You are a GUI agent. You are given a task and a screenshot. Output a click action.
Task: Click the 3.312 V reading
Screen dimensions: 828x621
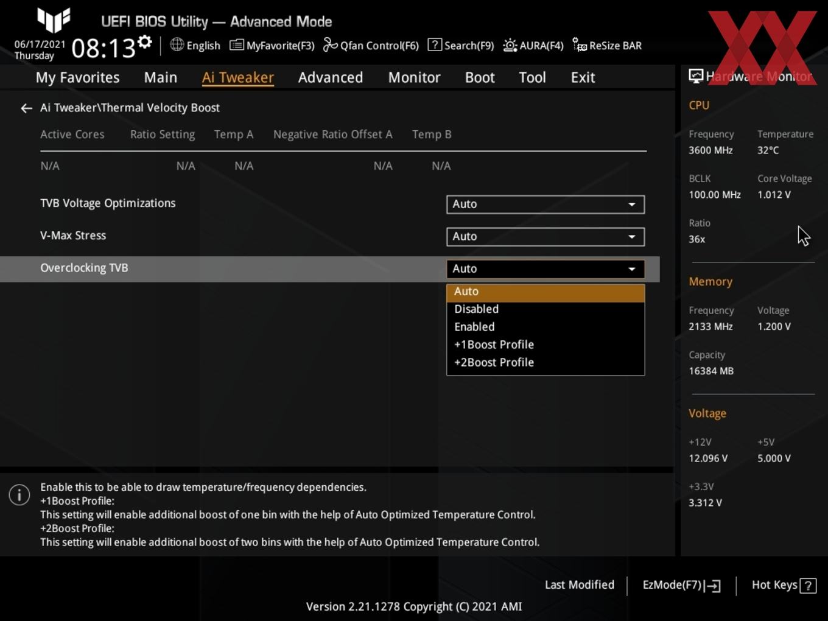(x=705, y=503)
